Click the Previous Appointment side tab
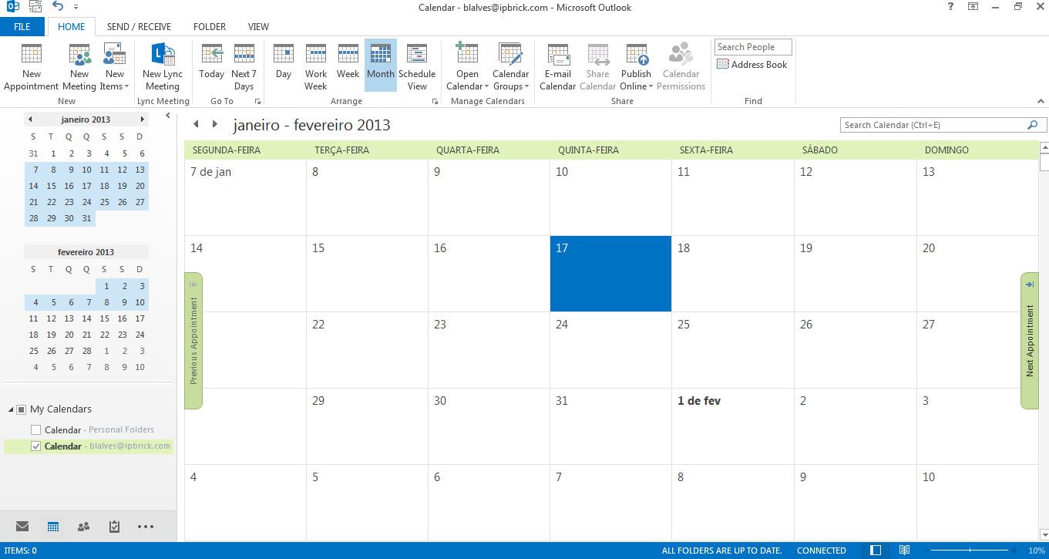The width and height of the screenshot is (1049, 559). tap(193, 341)
